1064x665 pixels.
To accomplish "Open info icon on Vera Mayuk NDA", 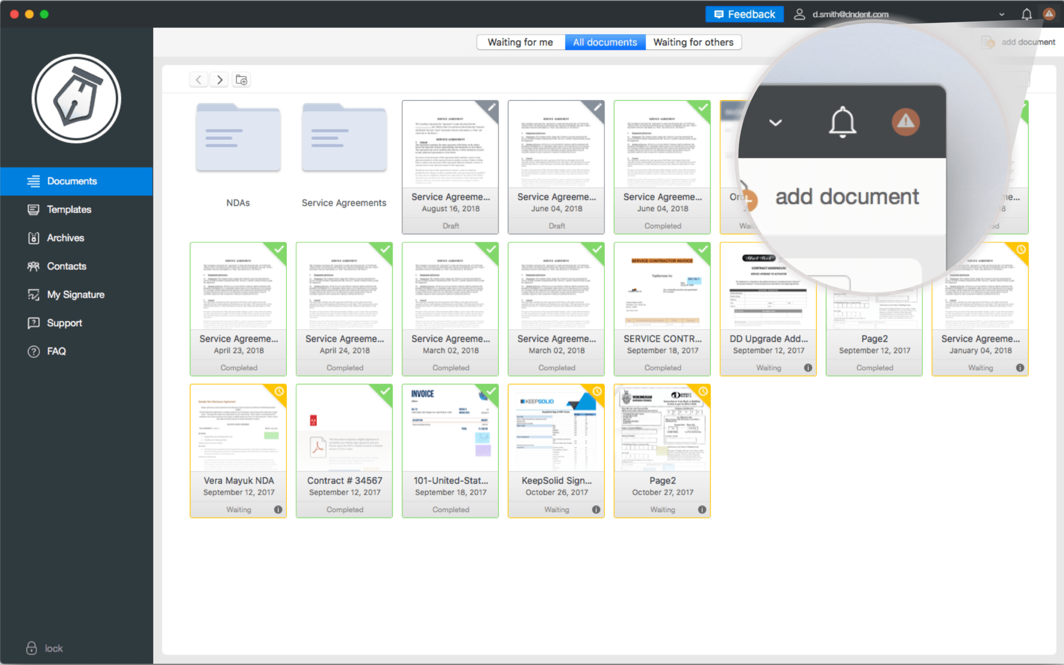I will pyautogui.click(x=278, y=510).
